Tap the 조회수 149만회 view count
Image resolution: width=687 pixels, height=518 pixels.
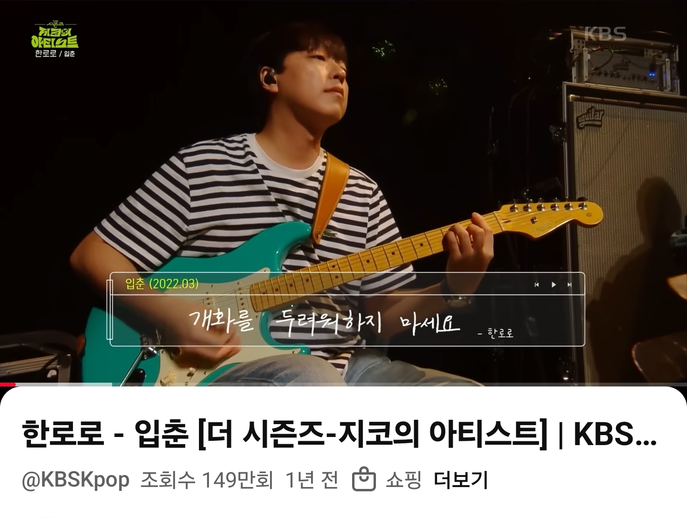pos(207,479)
